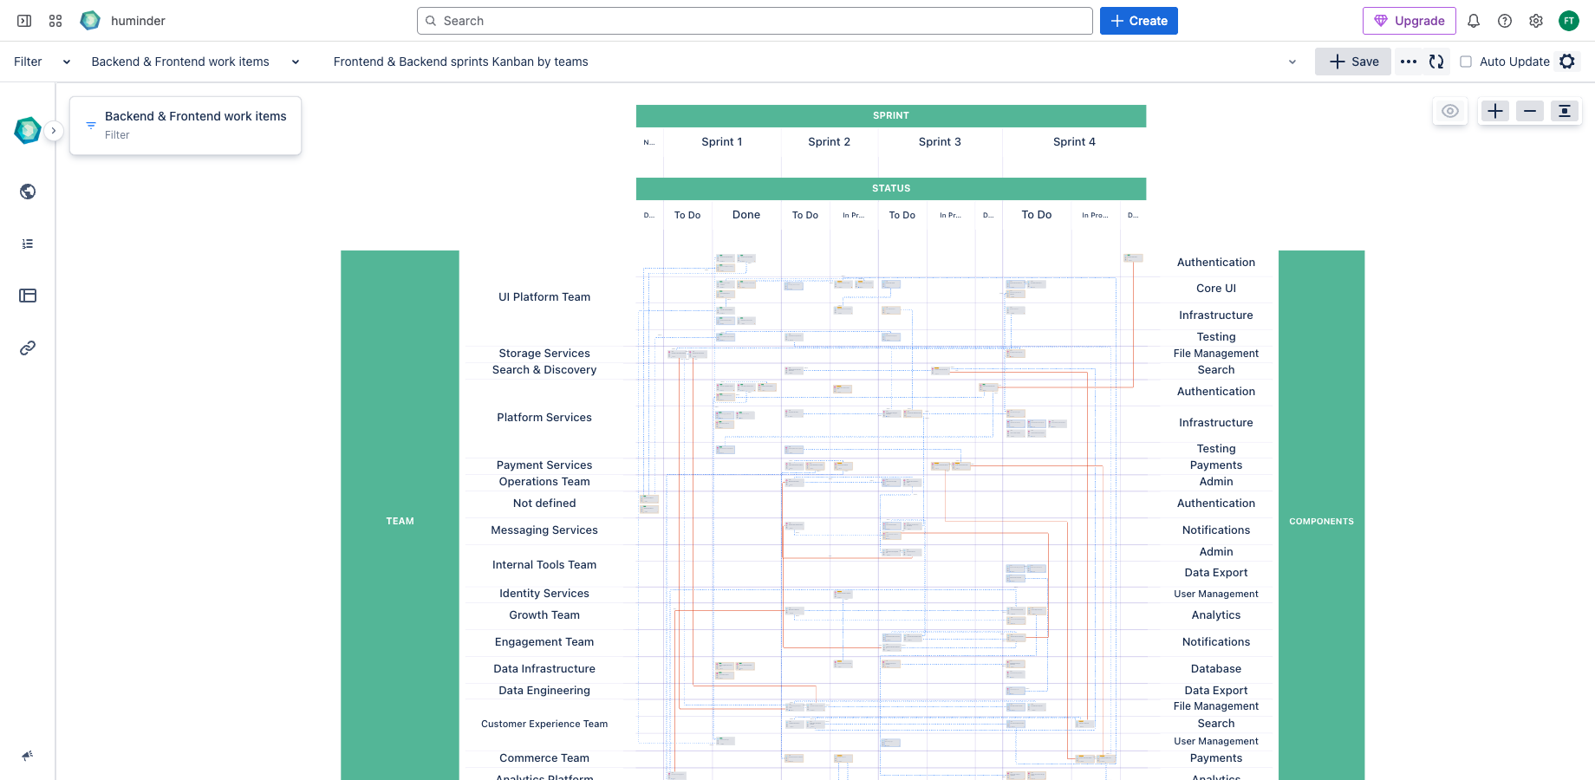Click the Create button

(x=1138, y=20)
